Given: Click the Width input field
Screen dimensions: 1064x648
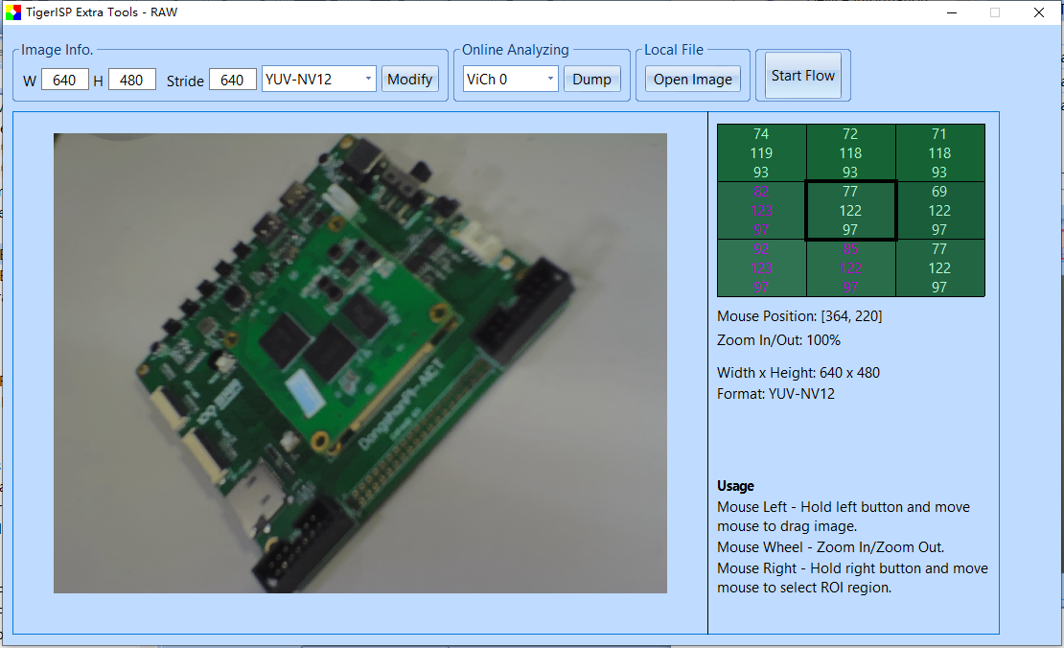Looking at the screenshot, I should coord(64,80).
